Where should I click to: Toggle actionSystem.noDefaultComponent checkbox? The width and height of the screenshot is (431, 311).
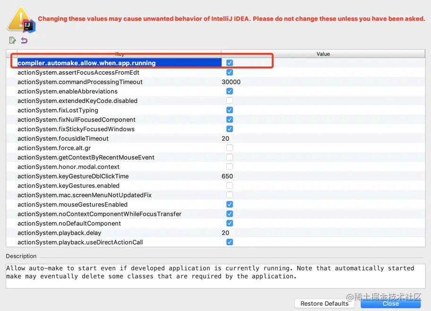tap(230, 223)
